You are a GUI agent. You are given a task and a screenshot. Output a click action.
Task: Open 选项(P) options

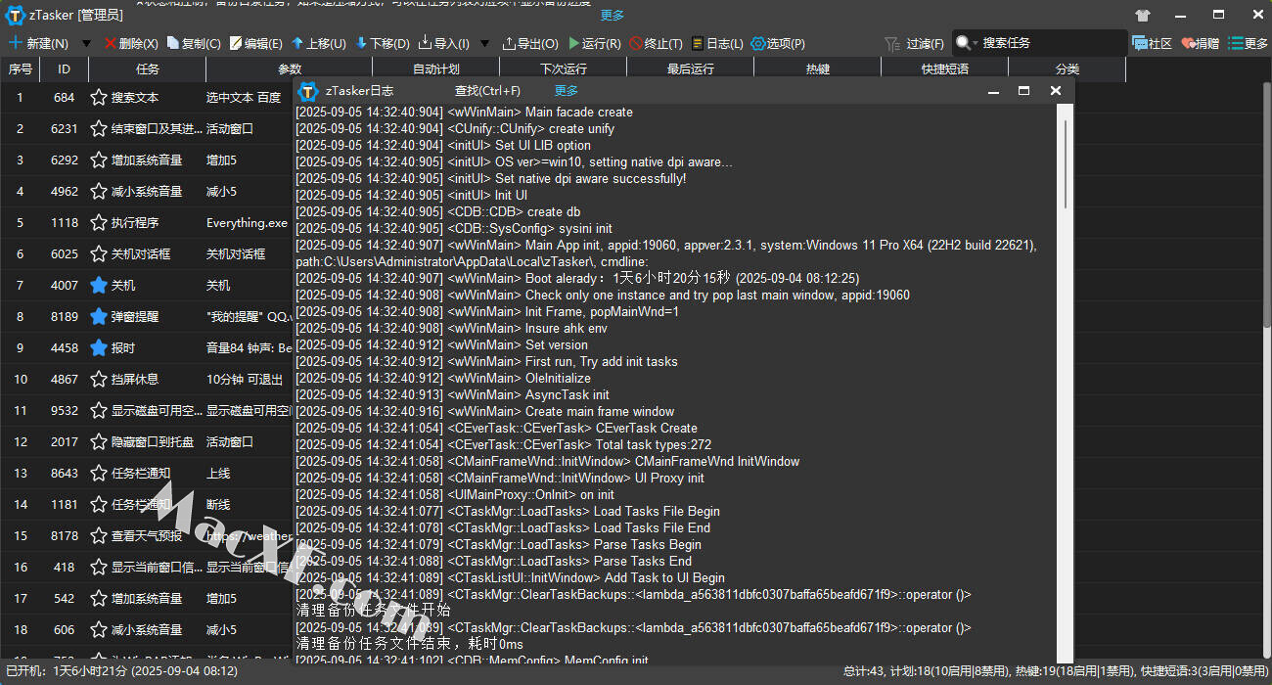pos(778,44)
